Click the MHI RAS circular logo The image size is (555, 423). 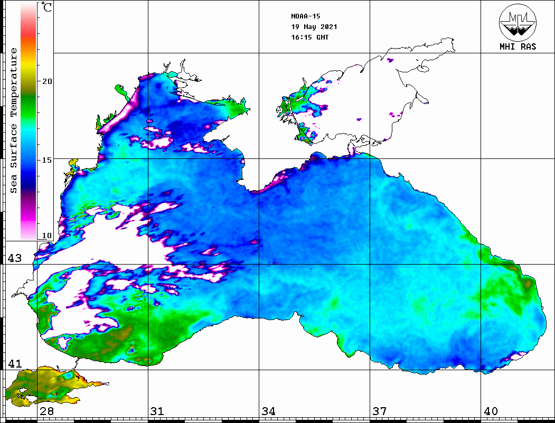tap(518, 22)
